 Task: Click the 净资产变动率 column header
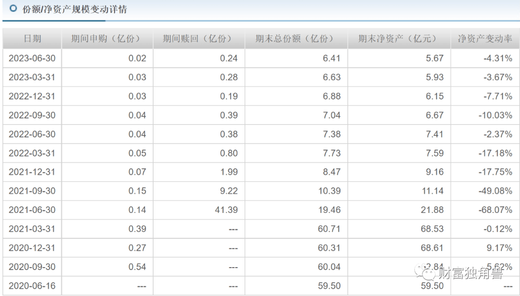tap(485, 39)
